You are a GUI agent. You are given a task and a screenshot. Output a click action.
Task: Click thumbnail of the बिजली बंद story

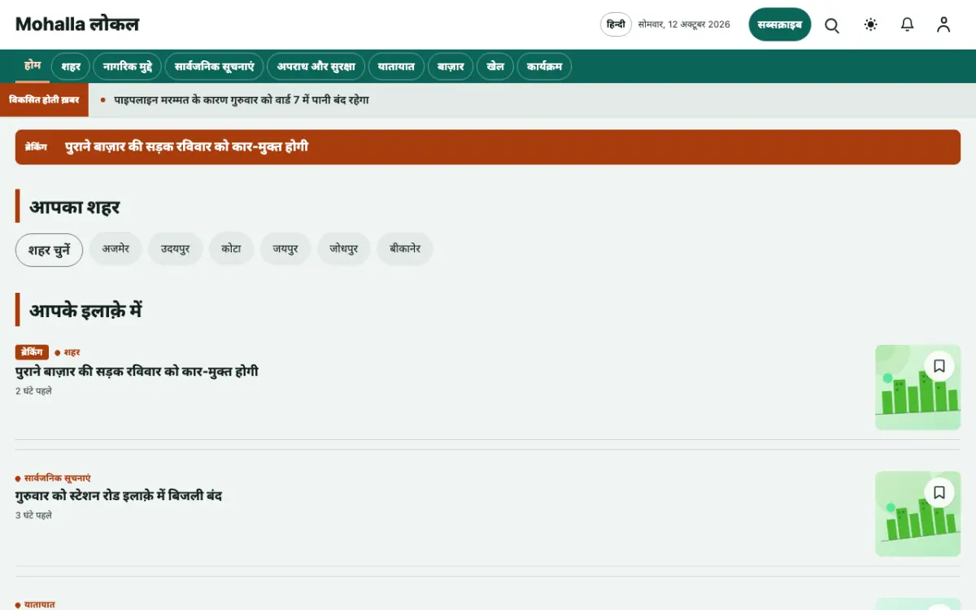point(918,514)
